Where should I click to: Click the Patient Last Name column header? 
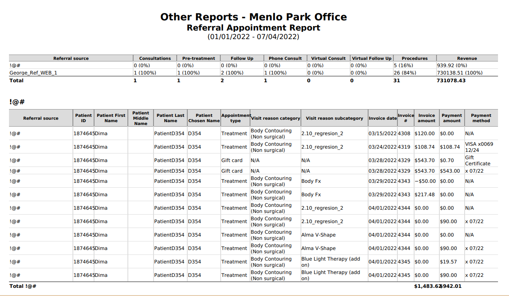point(170,118)
